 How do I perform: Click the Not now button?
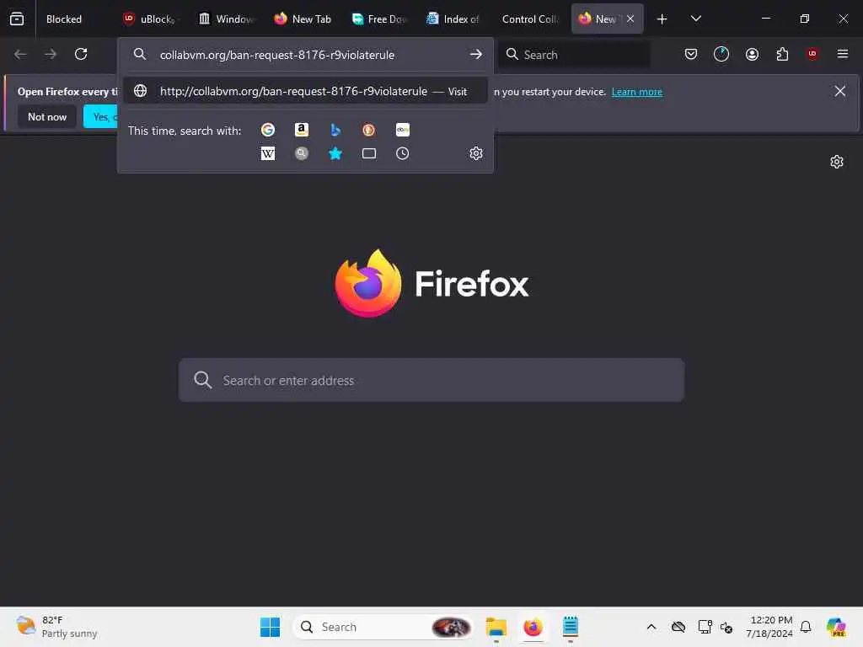coord(47,116)
